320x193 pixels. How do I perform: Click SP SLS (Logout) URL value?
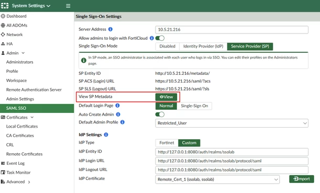pos(182,89)
